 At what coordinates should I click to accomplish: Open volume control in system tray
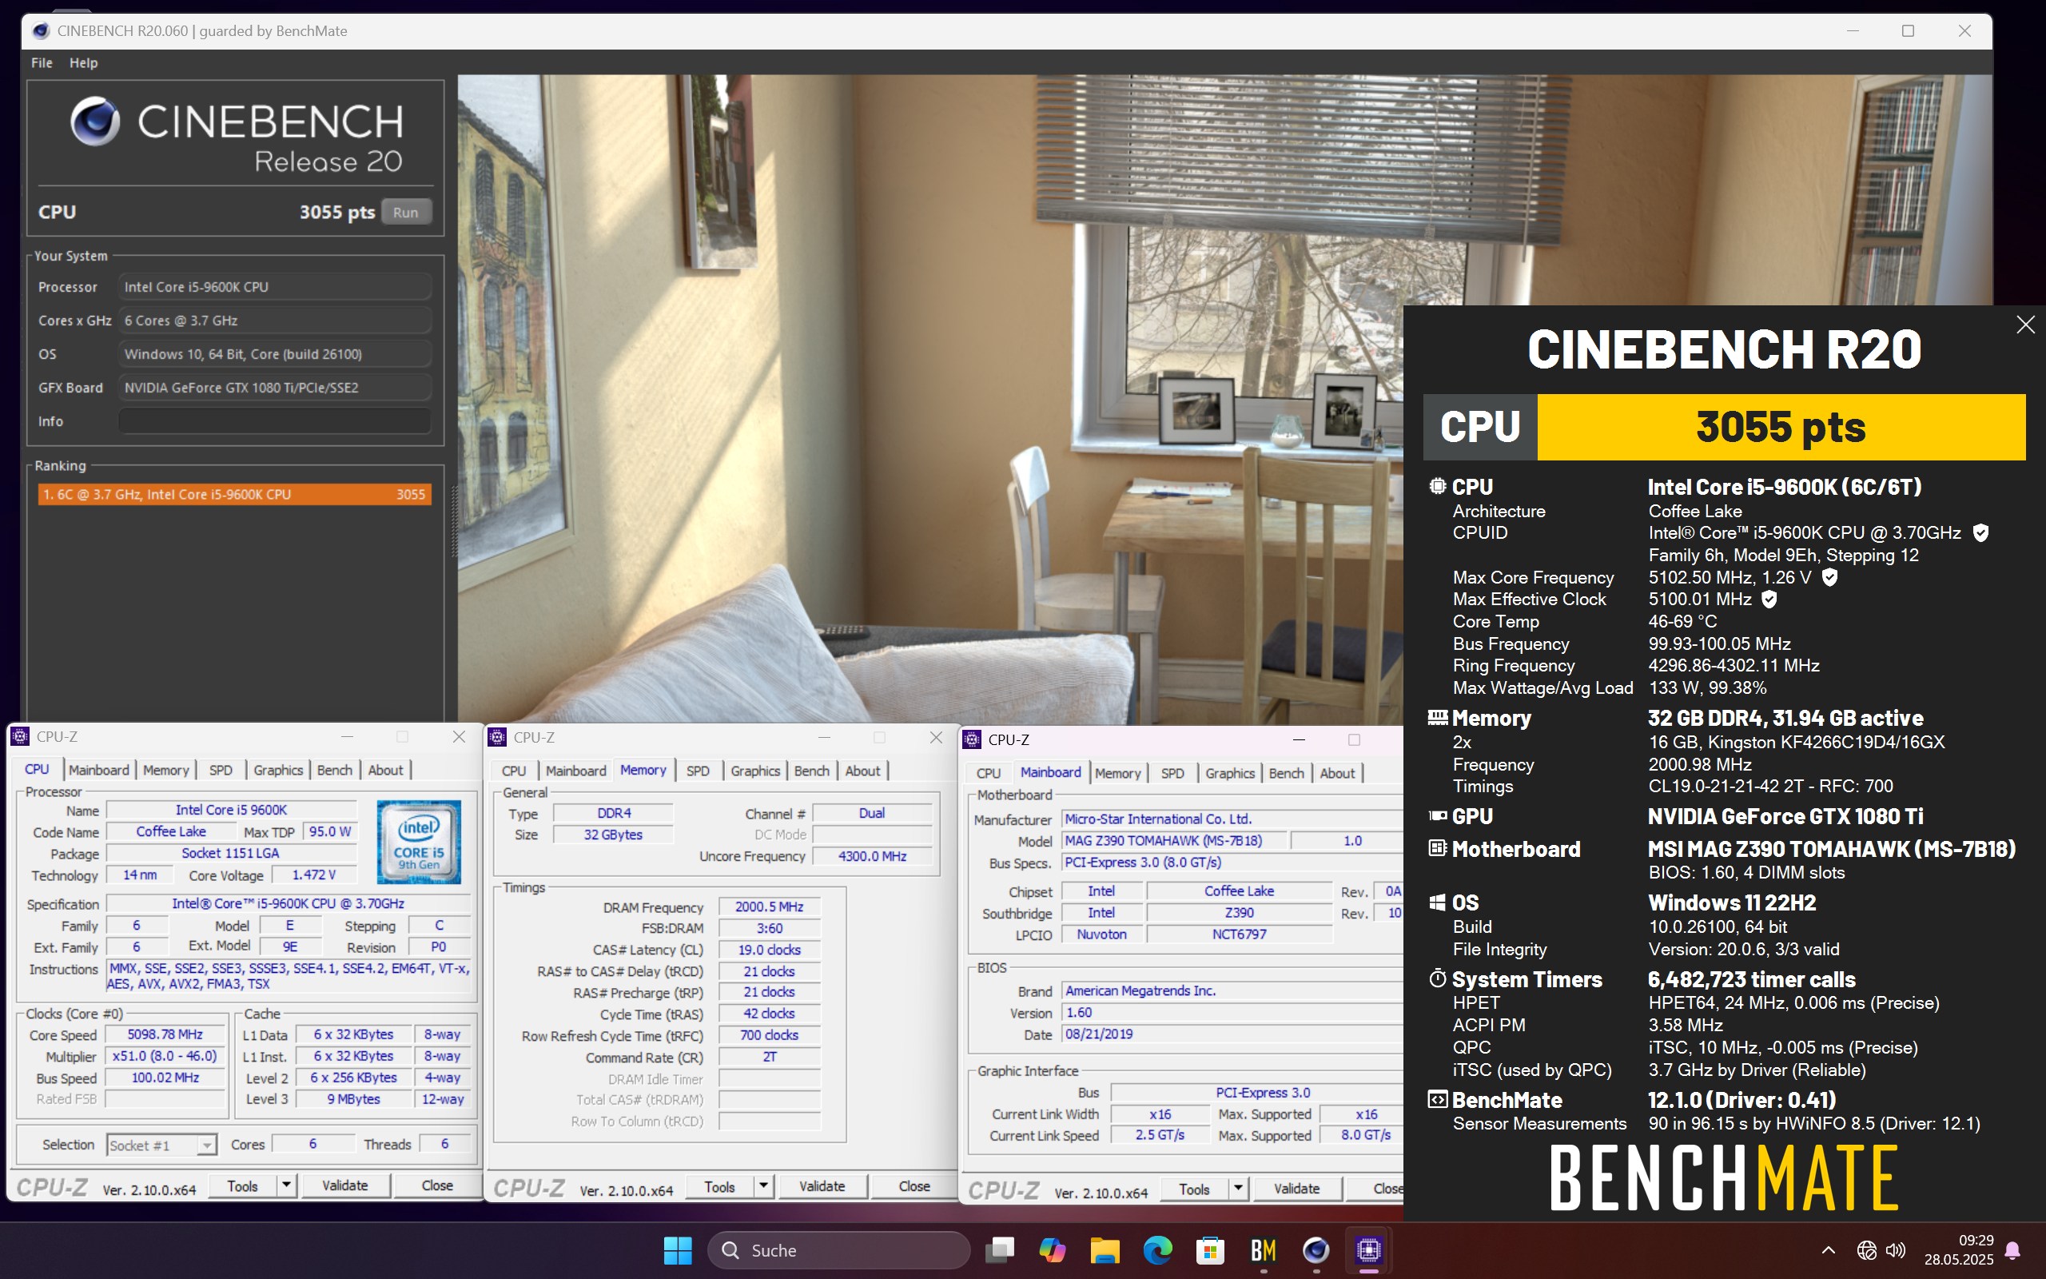1897,1250
